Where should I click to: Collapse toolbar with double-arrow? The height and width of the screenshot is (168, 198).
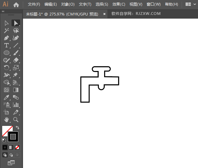[x=3, y=11]
